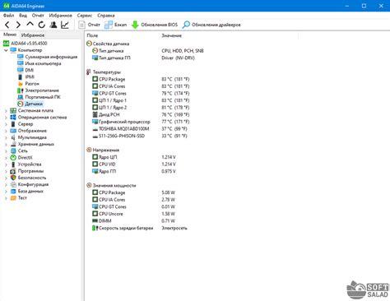Open the user profile toolbar icon
390x301 pixels.
pyautogui.click(x=53, y=25)
